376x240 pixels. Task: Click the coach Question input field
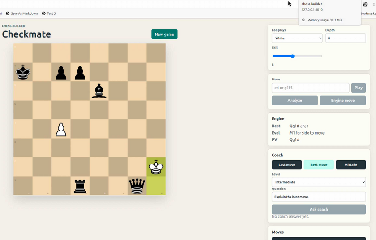click(x=319, y=197)
